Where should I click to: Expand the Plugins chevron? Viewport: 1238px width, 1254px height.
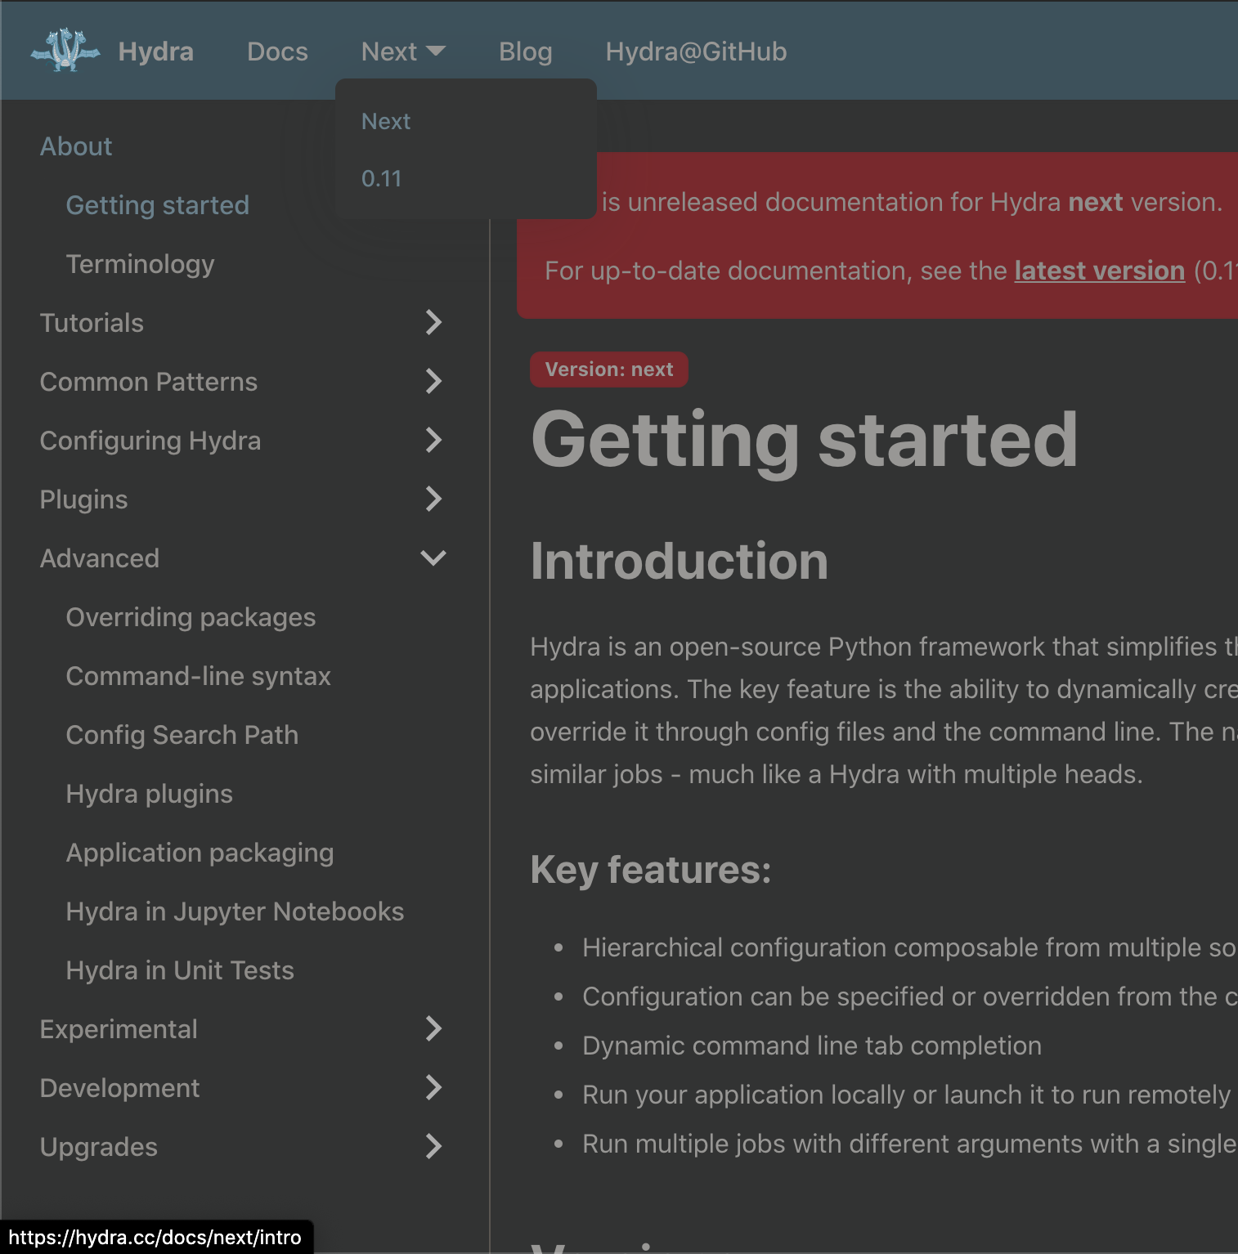(433, 499)
